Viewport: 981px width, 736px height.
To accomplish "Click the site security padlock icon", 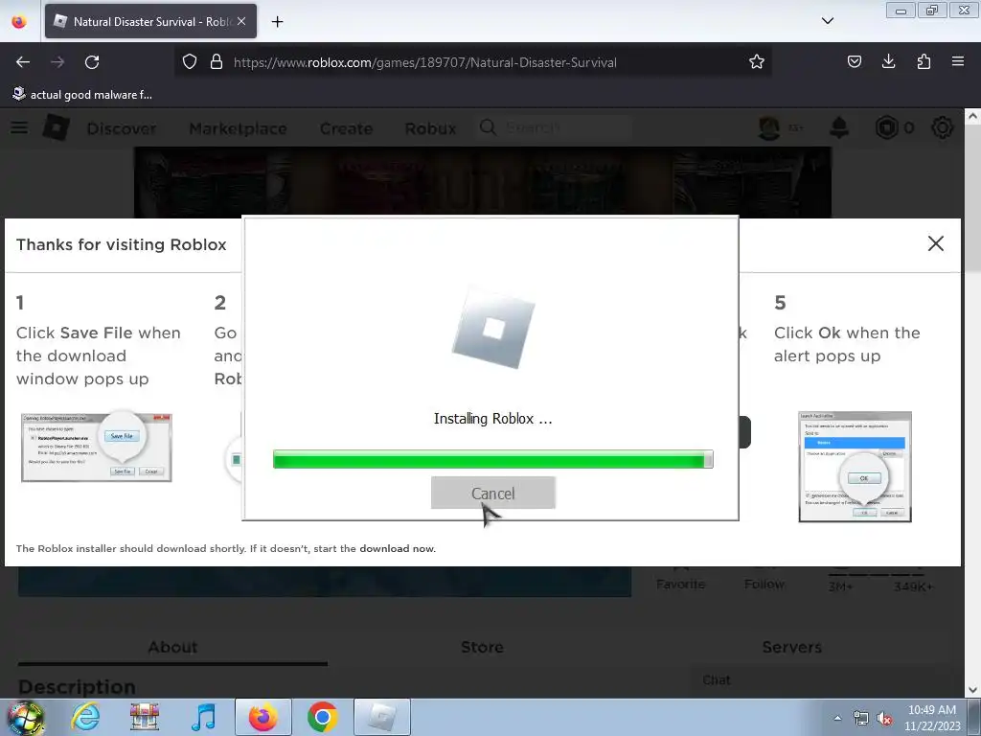I will 217,62.
